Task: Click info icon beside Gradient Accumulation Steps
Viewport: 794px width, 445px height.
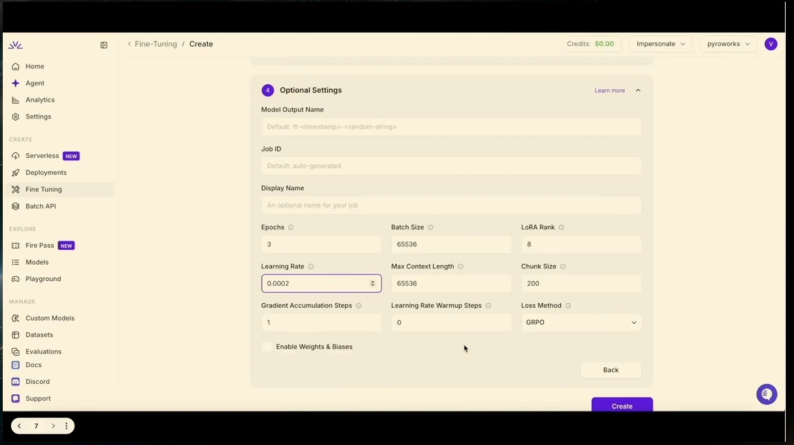Action: click(x=359, y=305)
